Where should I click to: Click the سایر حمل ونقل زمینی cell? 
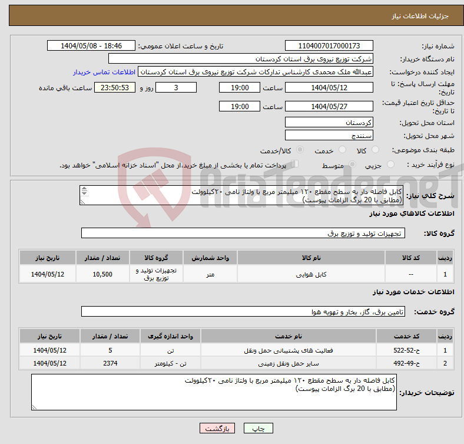(x=288, y=363)
